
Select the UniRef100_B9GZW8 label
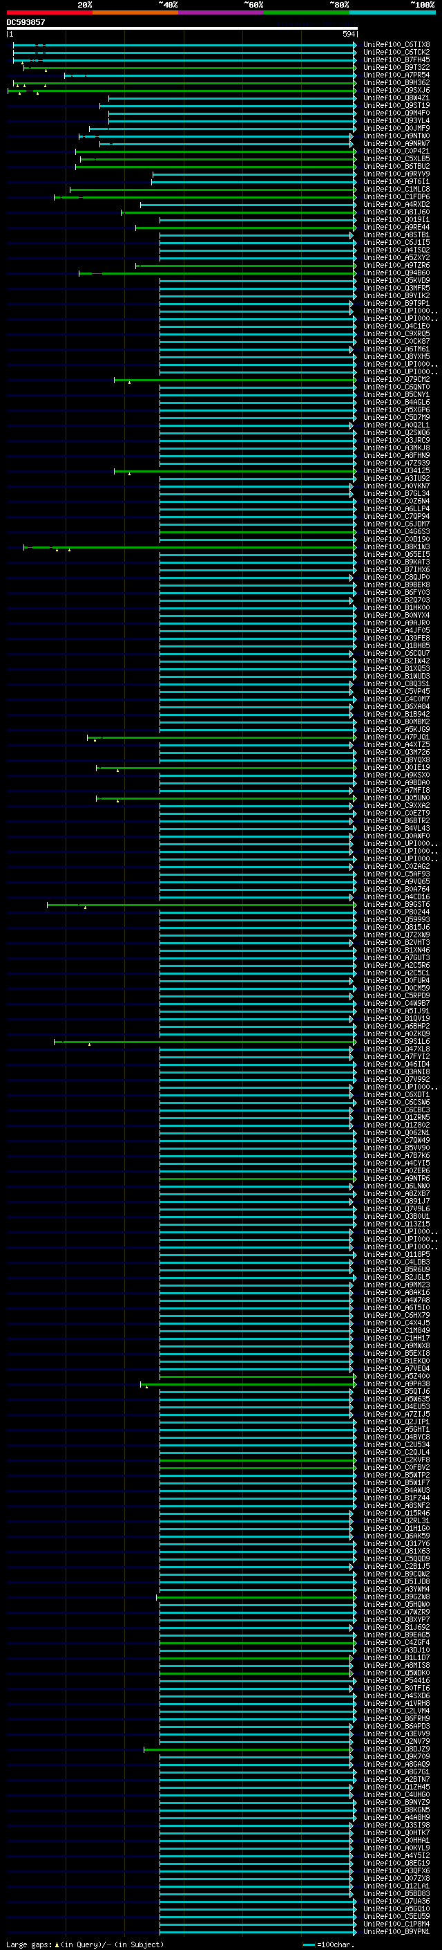[396, 1597]
